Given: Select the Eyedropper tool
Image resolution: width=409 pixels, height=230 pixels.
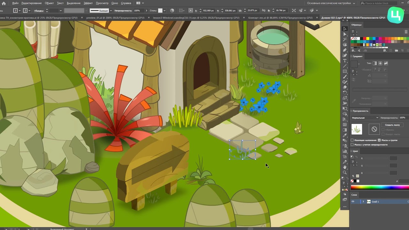Looking at the screenshot, I should tap(345, 135).
